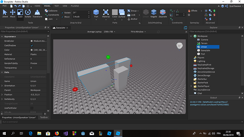This screenshot has width=244, height=137.
Task: Open the Fit to Window dropdown
Action: 138,32
